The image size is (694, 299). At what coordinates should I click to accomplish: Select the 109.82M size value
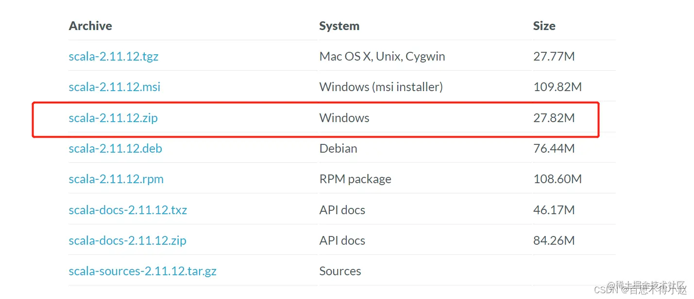click(558, 87)
